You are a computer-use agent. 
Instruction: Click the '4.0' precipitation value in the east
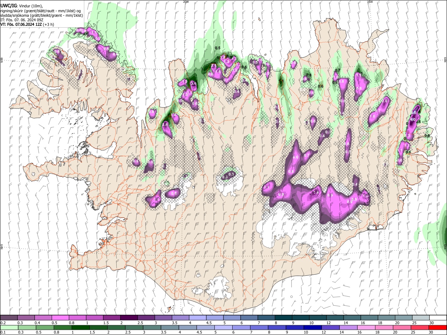[412, 119]
